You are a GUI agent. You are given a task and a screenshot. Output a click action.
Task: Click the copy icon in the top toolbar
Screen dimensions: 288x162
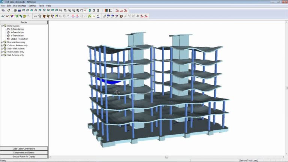click(3, 10)
